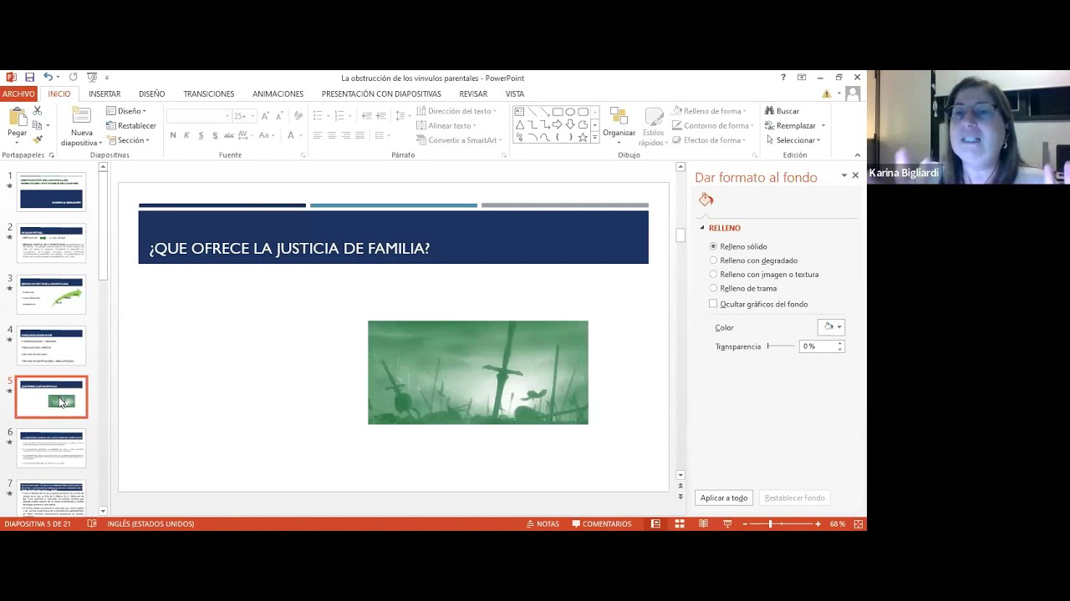Open the Diseño layout dropdown
The width and height of the screenshot is (1070, 601).
click(x=126, y=111)
